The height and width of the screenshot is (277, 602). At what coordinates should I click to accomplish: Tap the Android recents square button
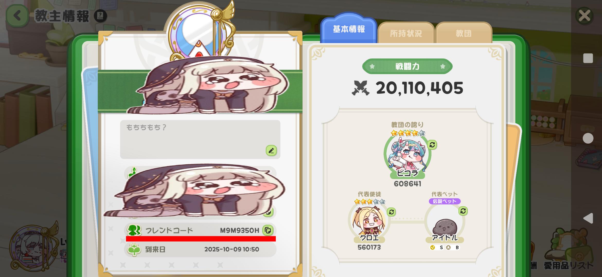588,58
